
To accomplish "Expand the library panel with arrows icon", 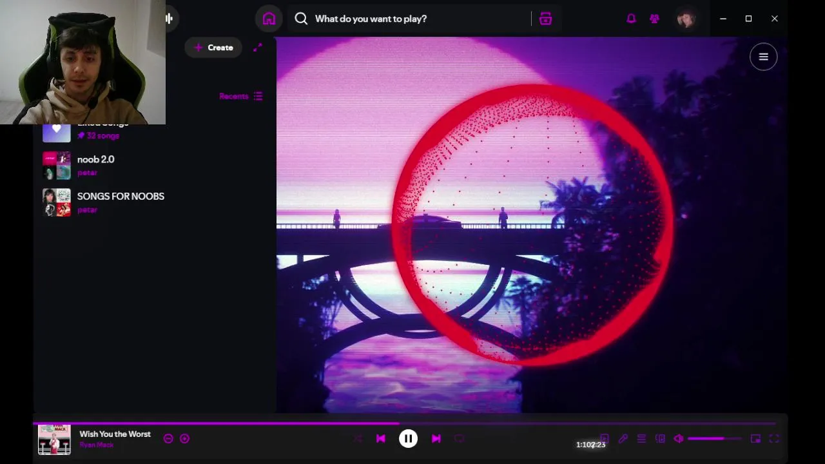I will point(258,48).
